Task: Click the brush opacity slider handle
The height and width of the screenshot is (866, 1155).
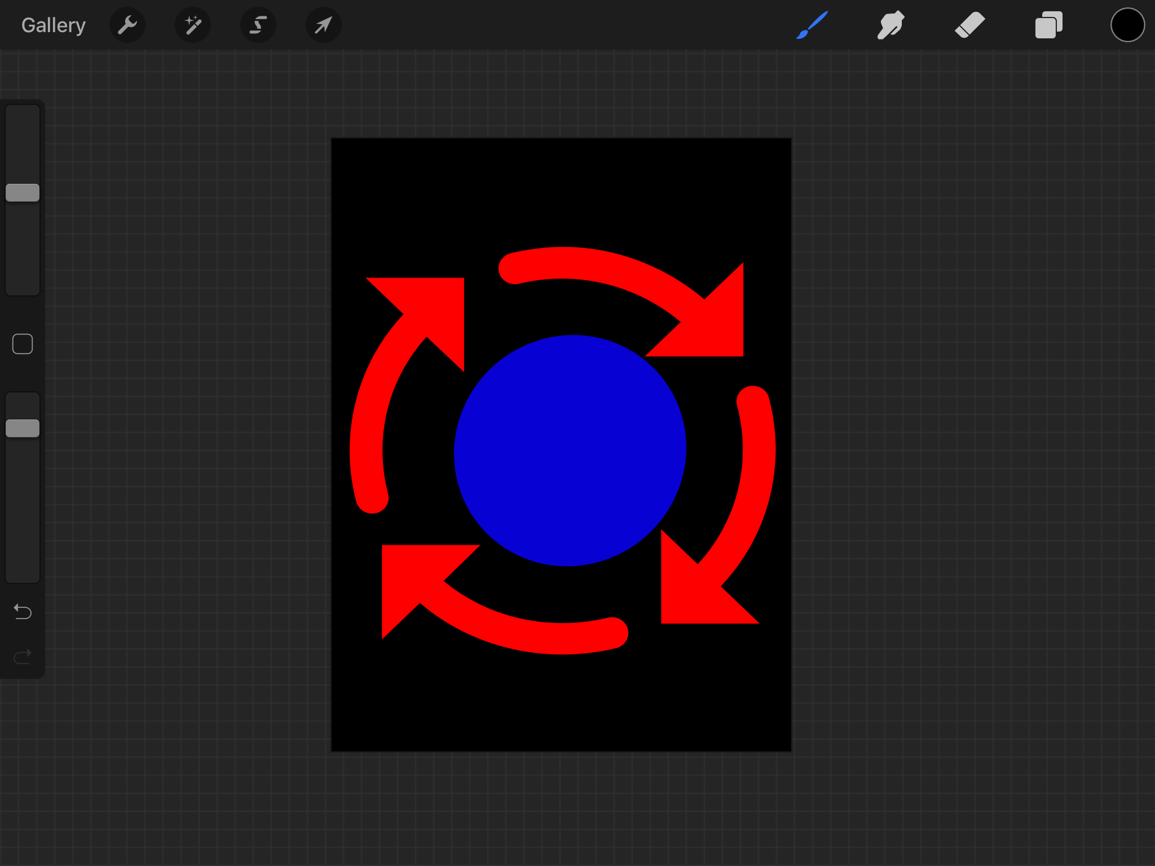Action: pyautogui.click(x=23, y=428)
